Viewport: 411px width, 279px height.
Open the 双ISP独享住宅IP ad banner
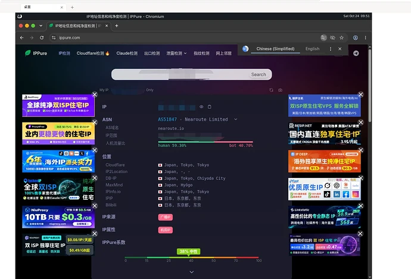pyautogui.click(x=58, y=245)
